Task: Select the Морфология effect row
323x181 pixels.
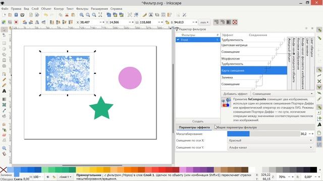Action: 254,58
